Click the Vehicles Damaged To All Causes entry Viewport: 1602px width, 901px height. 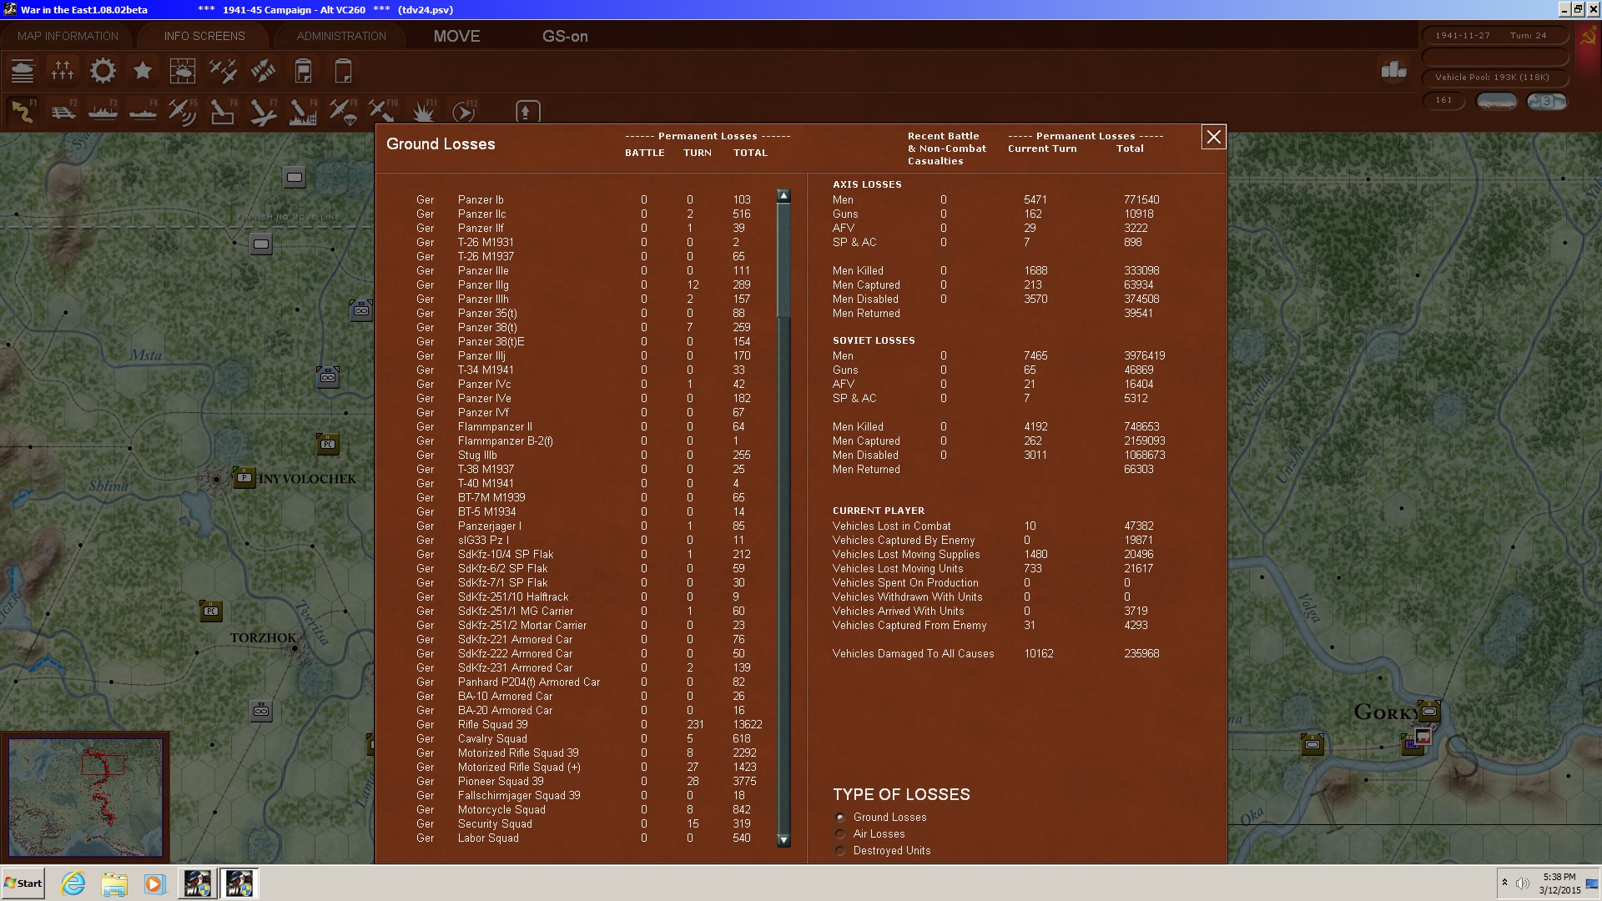pyautogui.click(x=913, y=654)
